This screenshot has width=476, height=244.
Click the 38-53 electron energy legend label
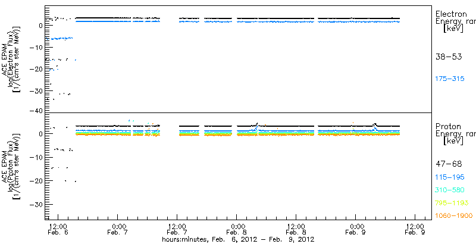click(449, 57)
